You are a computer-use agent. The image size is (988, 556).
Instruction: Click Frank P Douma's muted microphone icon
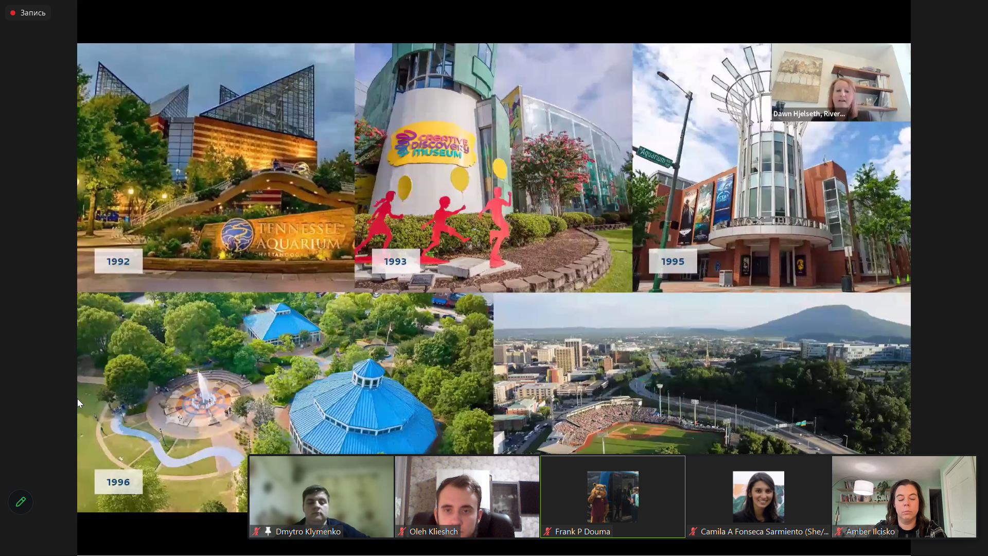(548, 531)
